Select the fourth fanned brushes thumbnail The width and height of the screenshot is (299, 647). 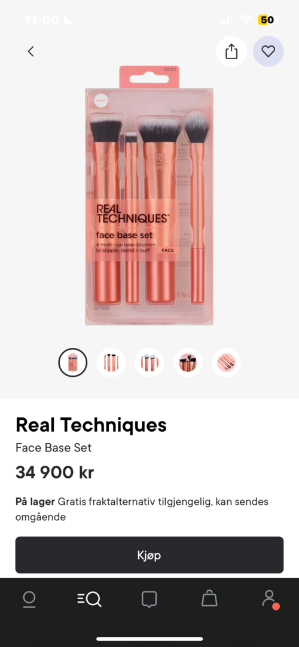click(x=188, y=362)
